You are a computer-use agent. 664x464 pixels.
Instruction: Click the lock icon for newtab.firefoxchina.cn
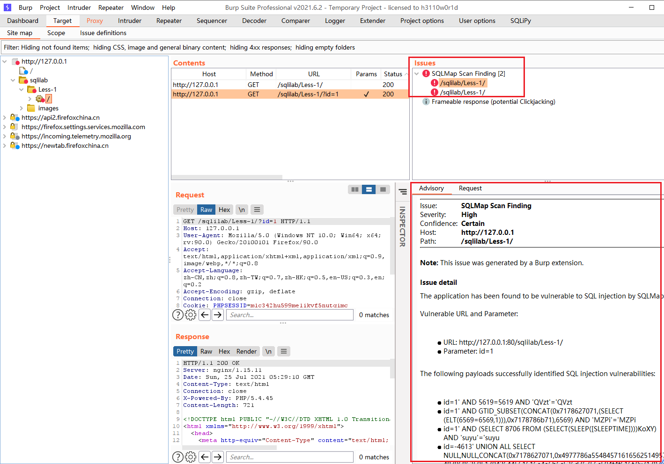(15, 145)
